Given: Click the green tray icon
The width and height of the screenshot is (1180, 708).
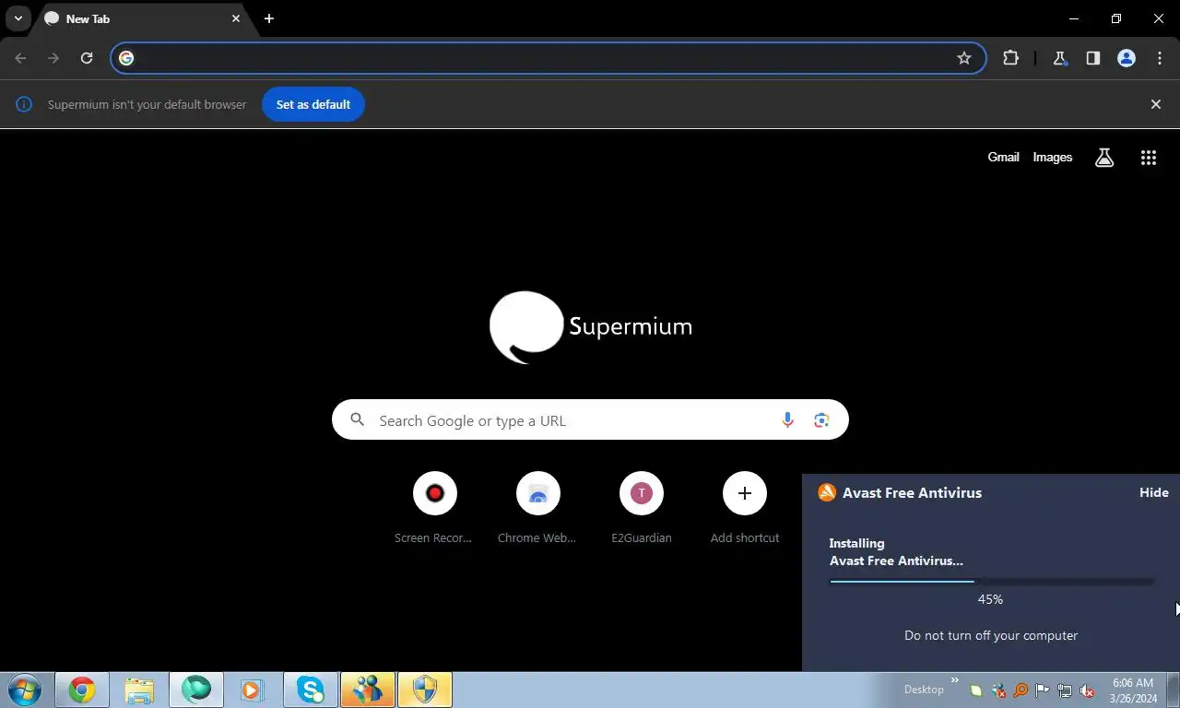Looking at the screenshot, I should tap(976, 690).
